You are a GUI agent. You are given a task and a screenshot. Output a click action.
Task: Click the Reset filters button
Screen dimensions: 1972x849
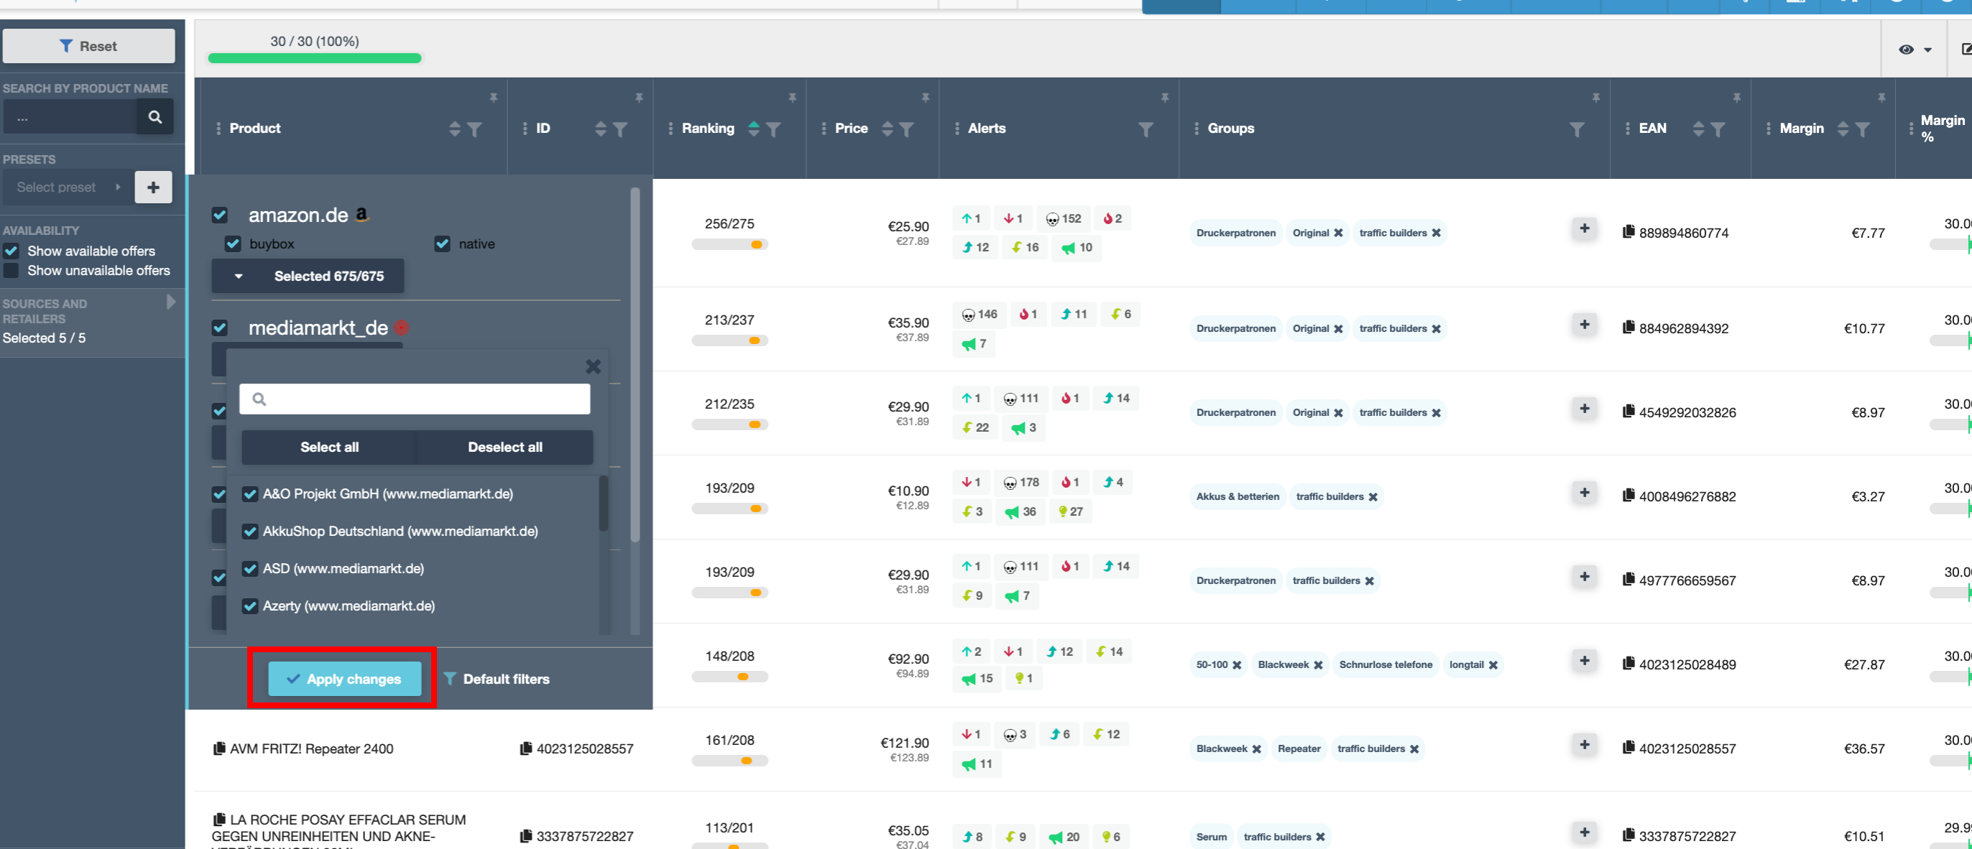click(x=89, y=46)
